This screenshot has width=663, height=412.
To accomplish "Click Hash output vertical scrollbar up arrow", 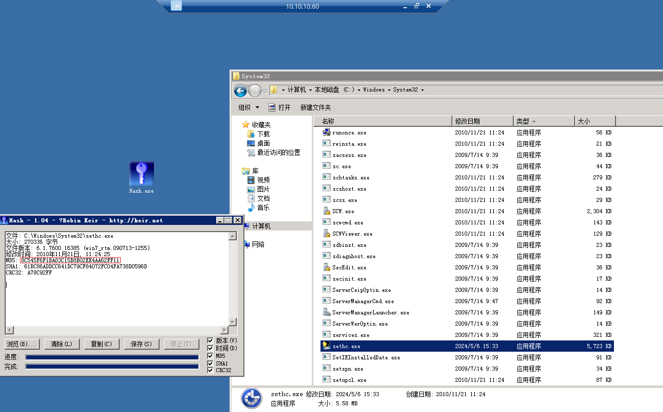I will [233, 236].
